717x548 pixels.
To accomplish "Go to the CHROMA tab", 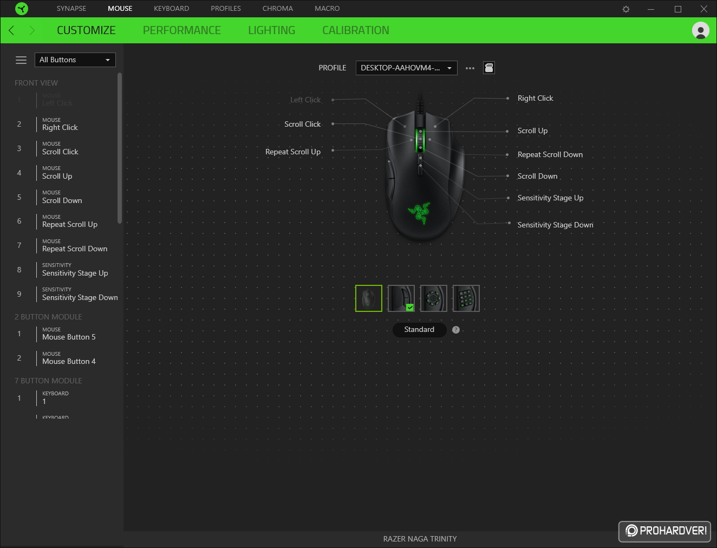I will pos(278,9).
